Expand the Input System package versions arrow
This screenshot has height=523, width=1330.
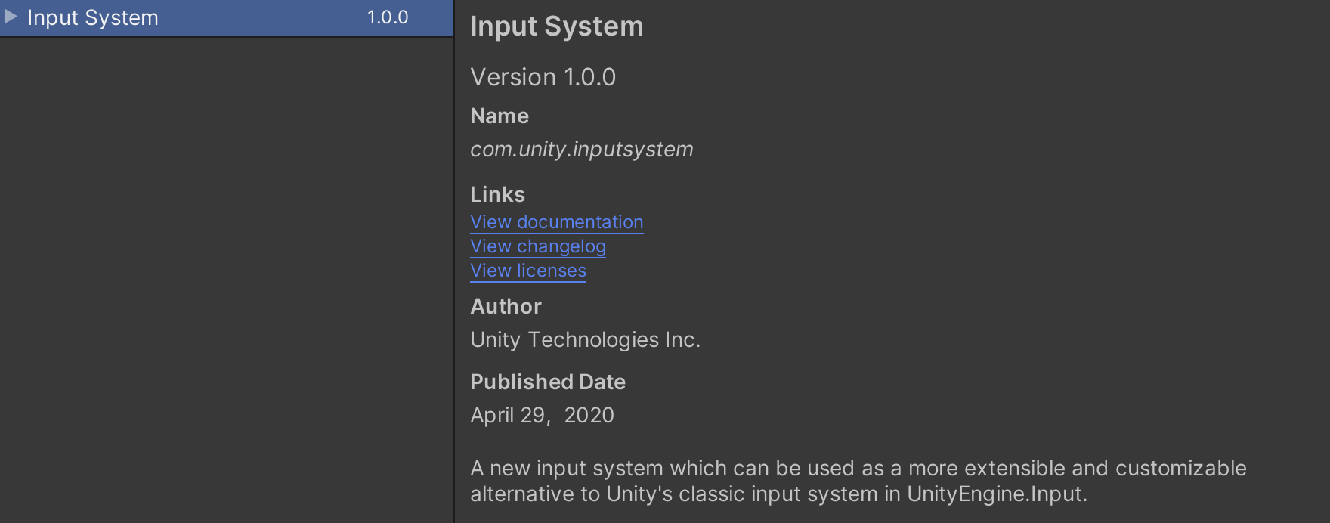click(11, 17)
